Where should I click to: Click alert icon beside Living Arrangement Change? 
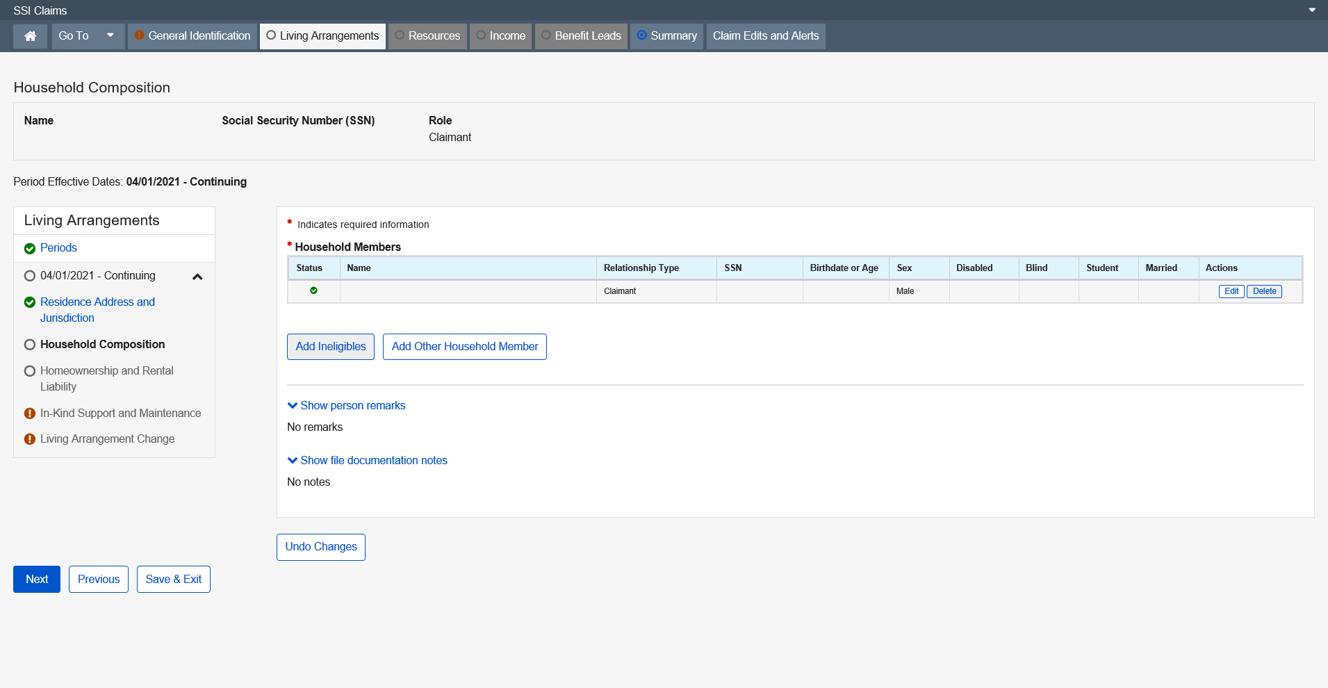coord(30,439)
